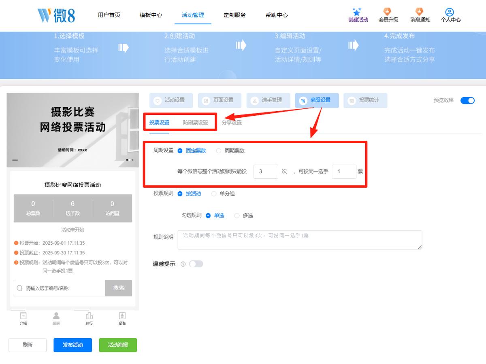Switch to the 投票统计 tab
486x364 pixels.
(365, 100)
